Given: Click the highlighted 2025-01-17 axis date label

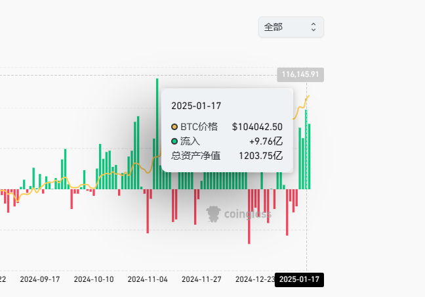Looking at the screenshot, I should click(x=299, y=279).
